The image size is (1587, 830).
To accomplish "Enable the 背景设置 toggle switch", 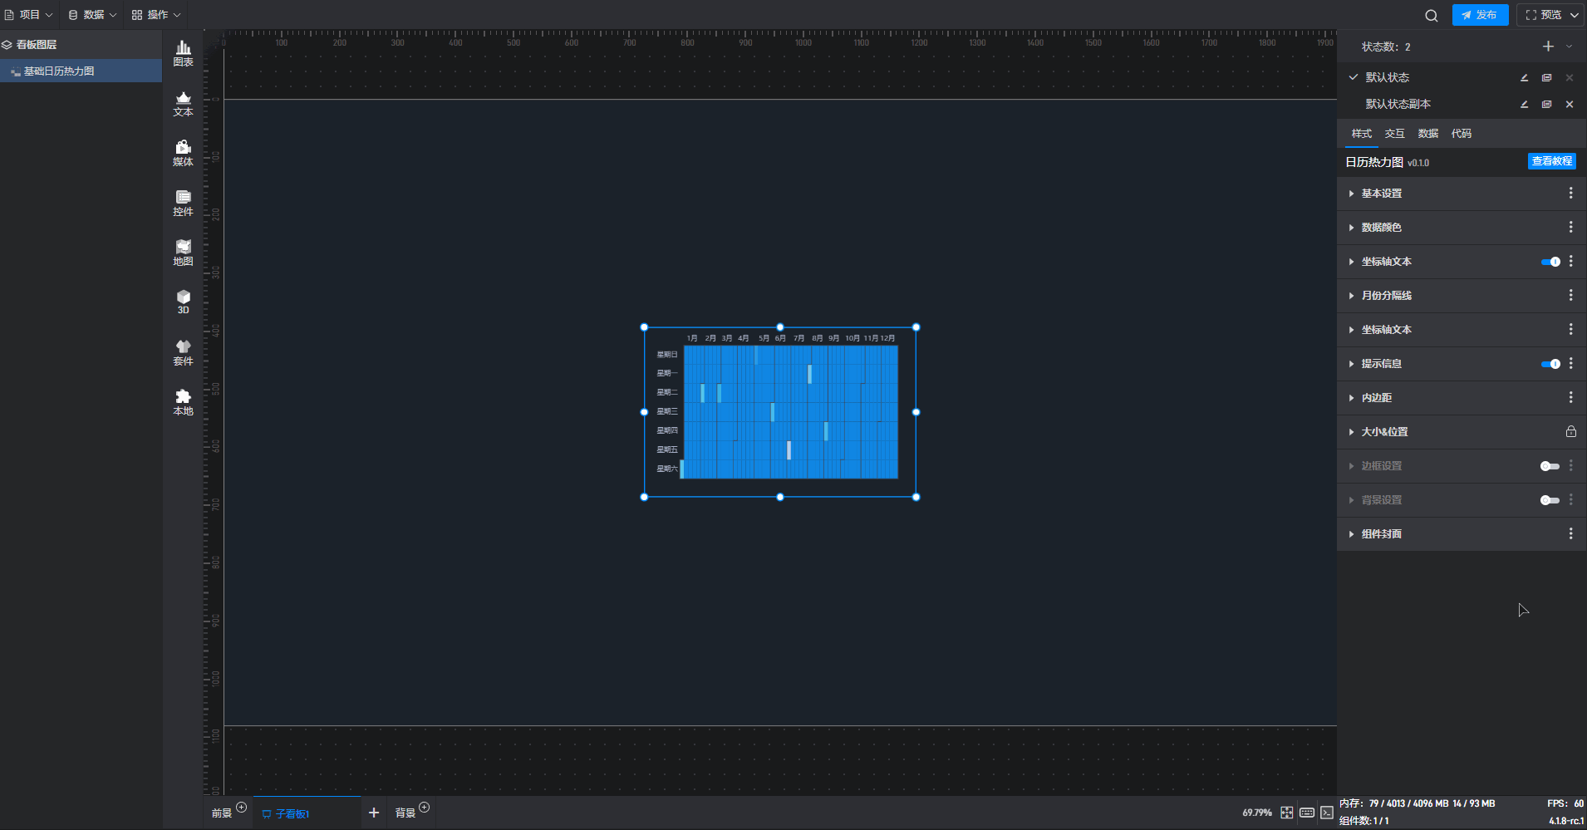I will coord(1550,500).
